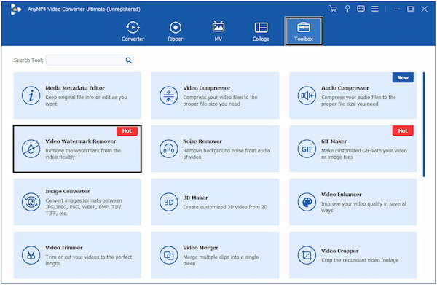
Task: Open Media Metadata Editor title
Action: pos(75,88)
